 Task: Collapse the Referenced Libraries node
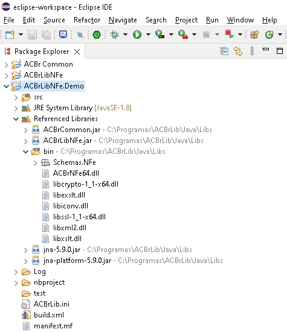[16, 119]
